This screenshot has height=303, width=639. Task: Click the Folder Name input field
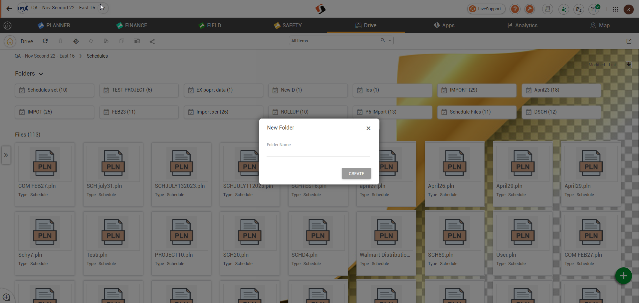tap(318, 152)
